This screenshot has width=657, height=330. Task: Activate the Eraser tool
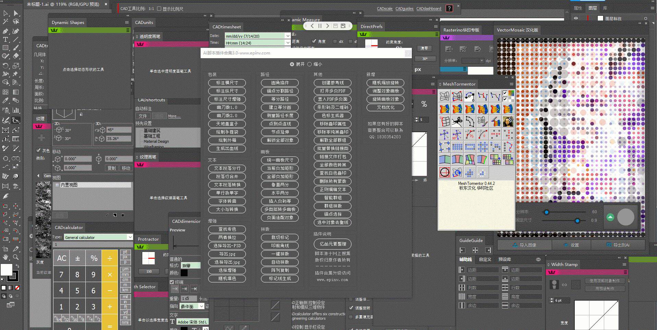tap(16, 56)
